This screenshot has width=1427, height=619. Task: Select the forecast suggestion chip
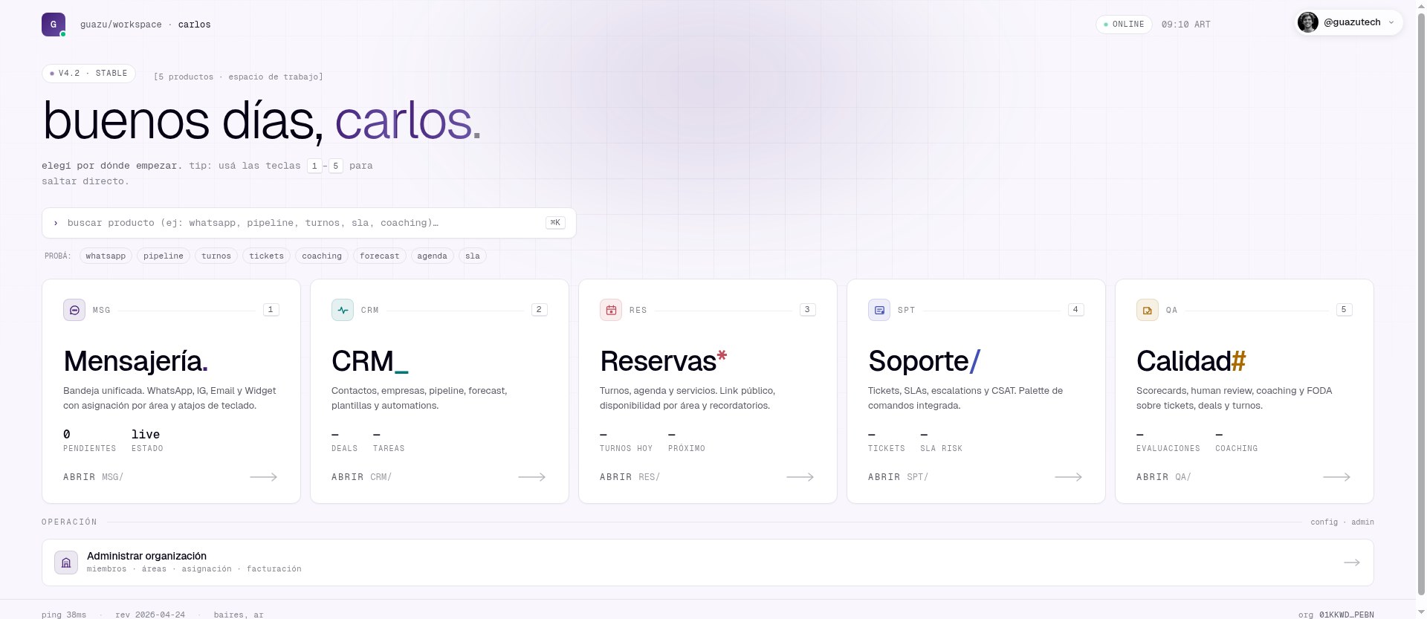[380, 256]
